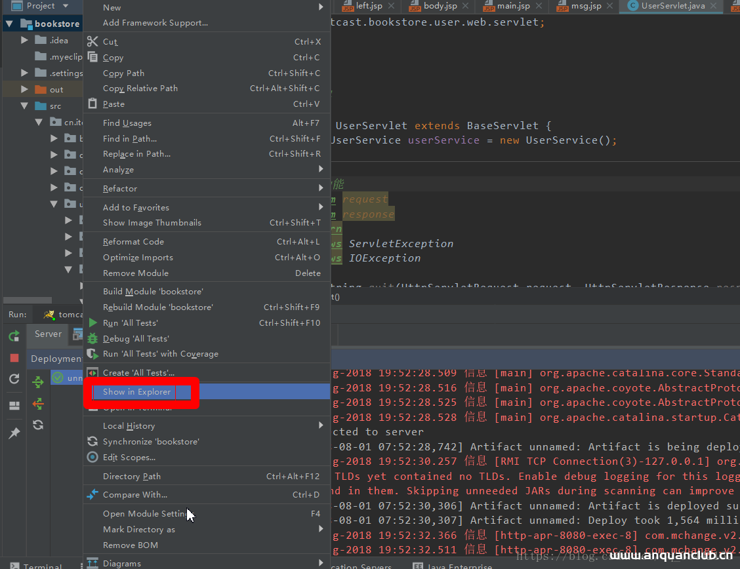Select Optimize Imports
This screenshot has height=569, width=740.
pyautogui.click(x=207, y=258)
